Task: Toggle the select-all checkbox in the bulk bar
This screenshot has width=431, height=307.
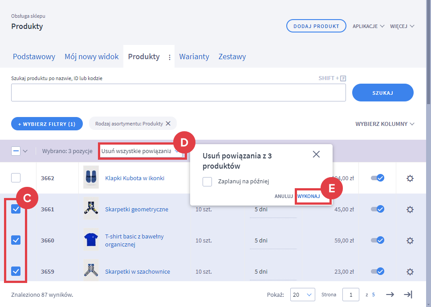Action: (x=16, y=151)
